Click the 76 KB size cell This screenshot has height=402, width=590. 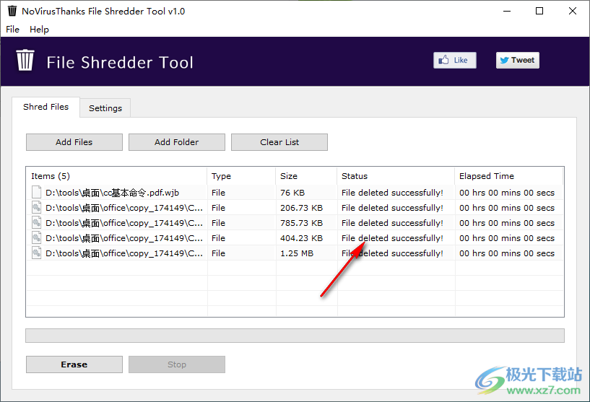tap(292, 193)
